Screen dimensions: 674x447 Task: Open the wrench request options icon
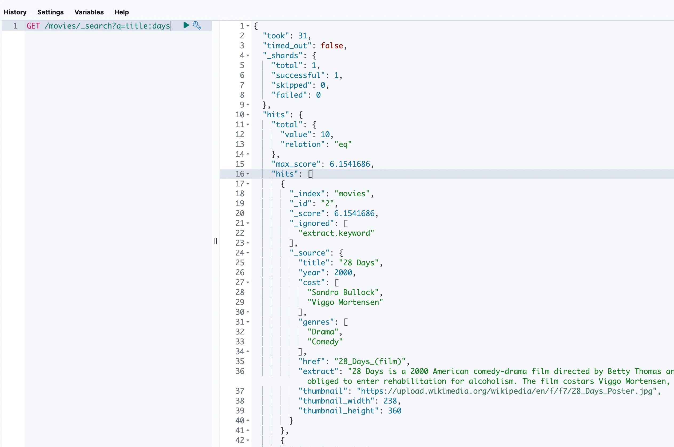click(x=197, y=25)
